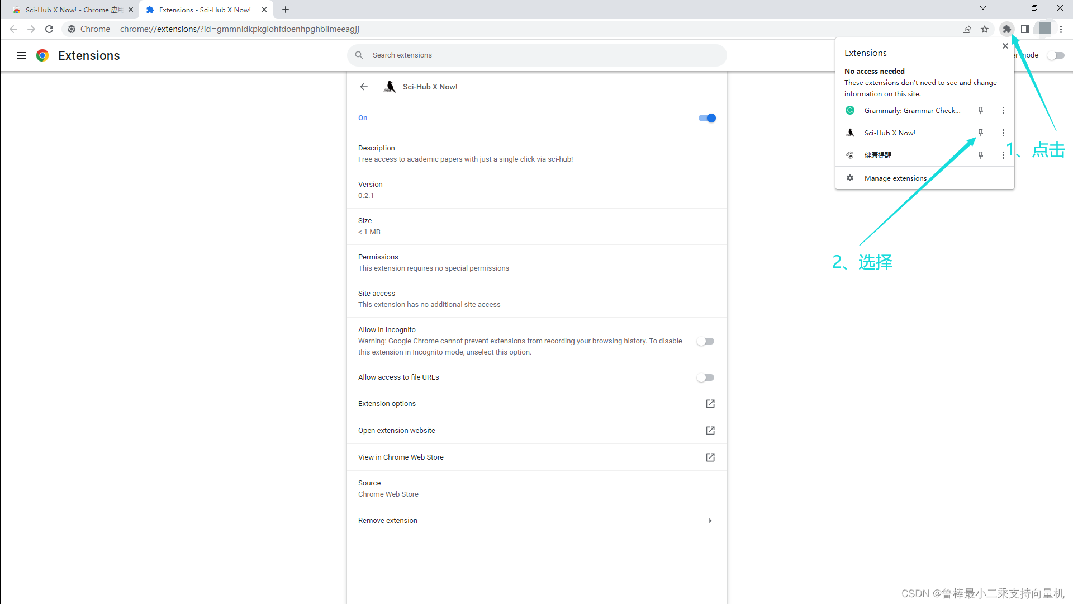Expand the Remove extension arrow
1073x604 pixels.
tap(710, 521)
